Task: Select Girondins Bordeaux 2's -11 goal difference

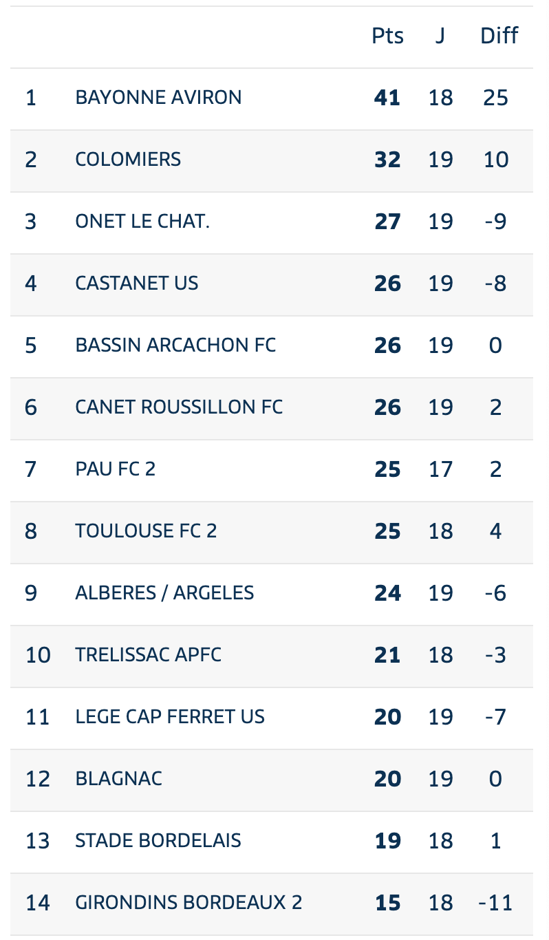Action: tap(496, 903)
